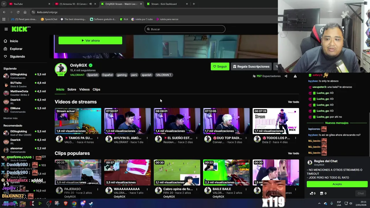
Task: Select the Español tag
Action: coord(107,75)
